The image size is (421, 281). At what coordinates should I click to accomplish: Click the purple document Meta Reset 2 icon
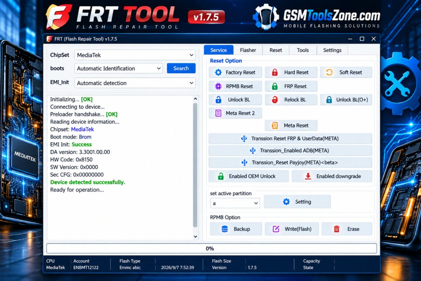point(218,113)
